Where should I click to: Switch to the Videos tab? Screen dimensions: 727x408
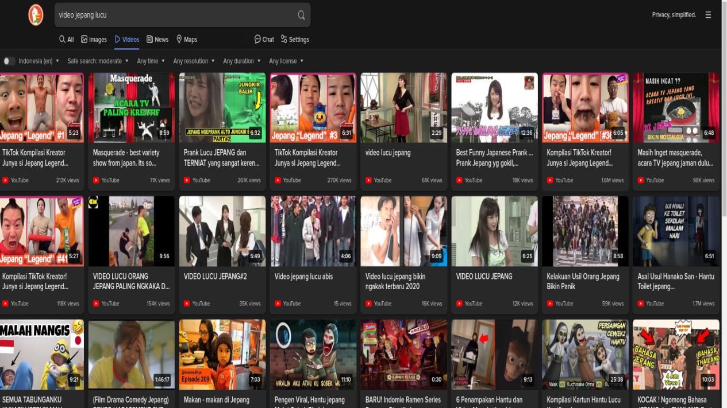click(126, 39)
